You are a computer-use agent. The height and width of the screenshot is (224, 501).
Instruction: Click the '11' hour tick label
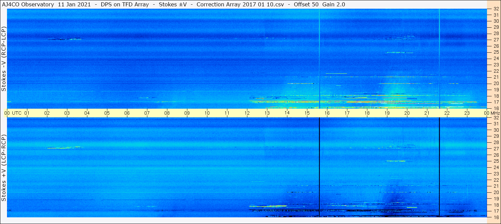pos(227,113)
